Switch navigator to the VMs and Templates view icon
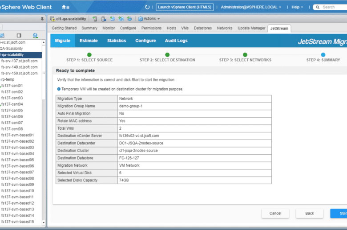The image size is (347, 230). pyautogui.click(x=2, y=36)
